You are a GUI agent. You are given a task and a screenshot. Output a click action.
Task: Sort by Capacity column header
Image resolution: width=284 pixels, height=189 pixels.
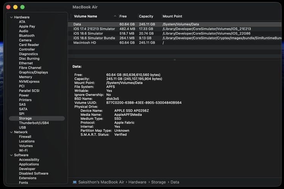146,17
